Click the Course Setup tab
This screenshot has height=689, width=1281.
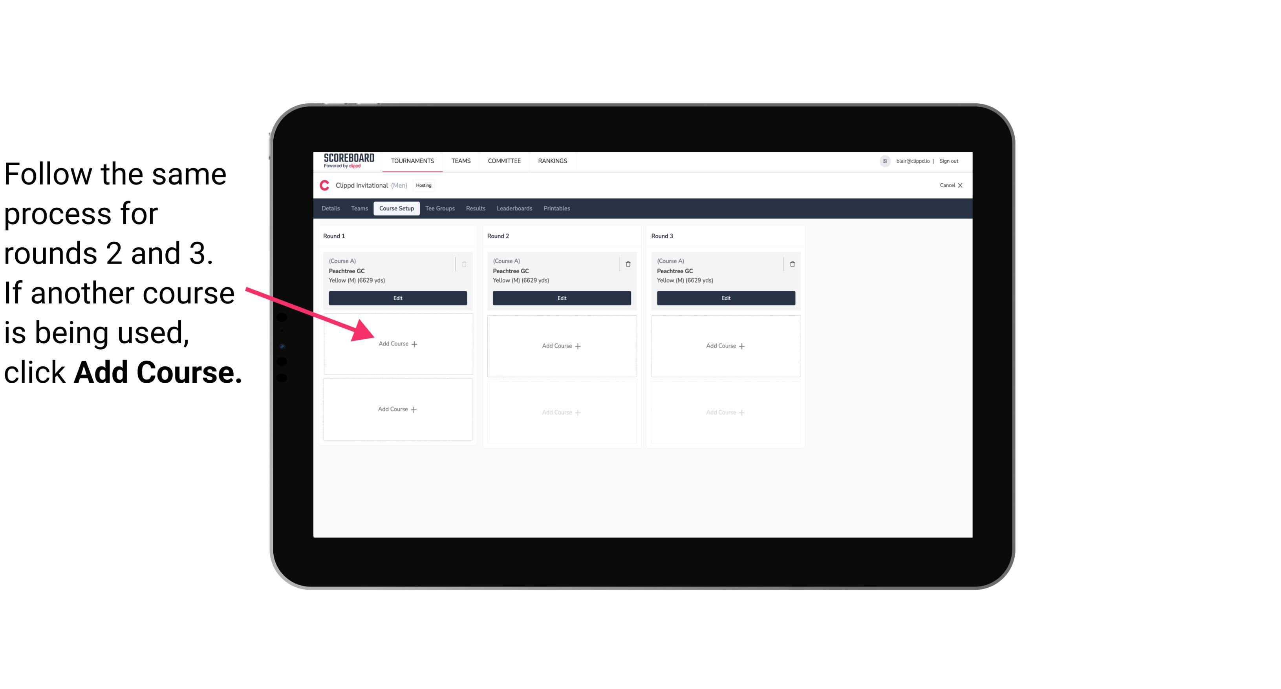395,209
